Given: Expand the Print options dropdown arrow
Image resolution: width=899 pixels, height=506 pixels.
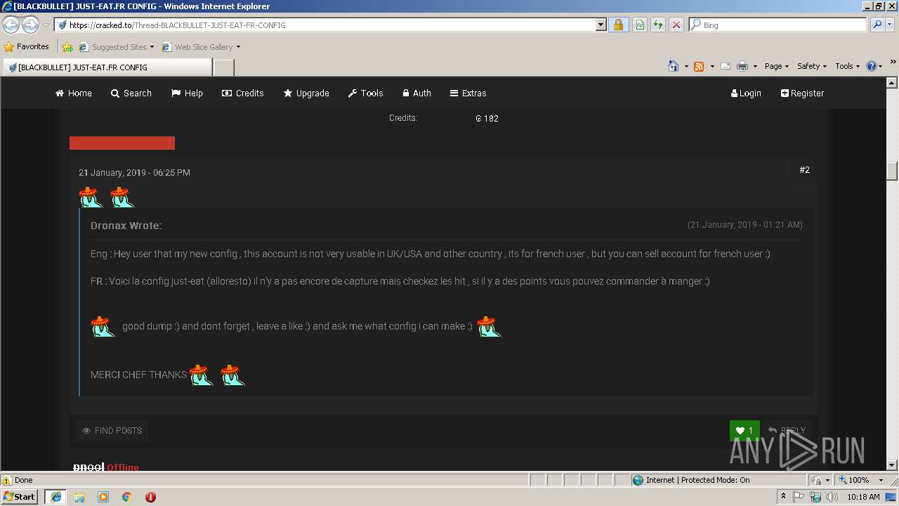Looking at the screenshot, I should tap(755, 67).
